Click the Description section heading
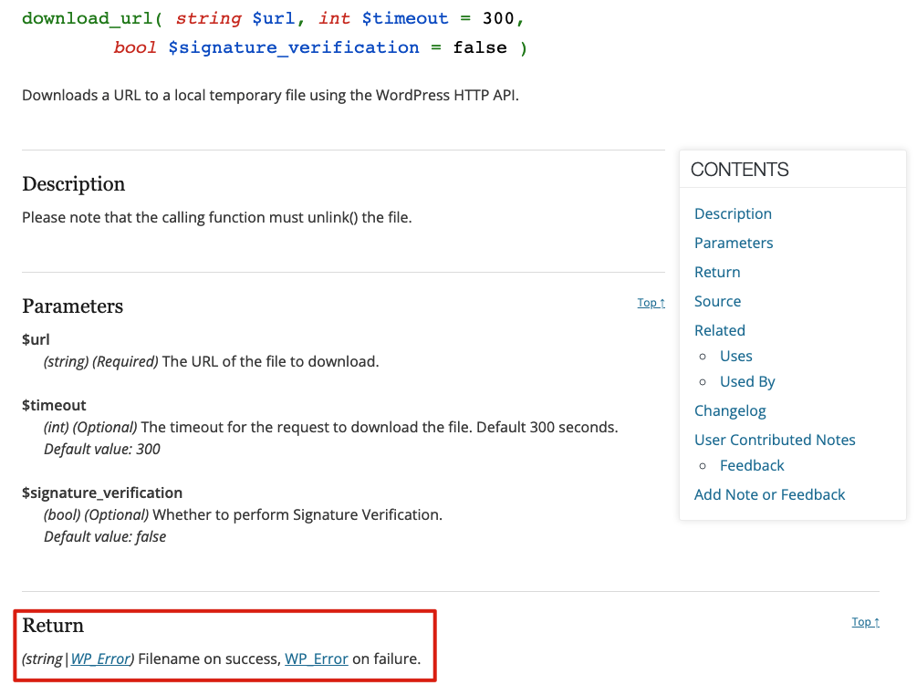This screenshot has width=917, height=695. pyautogui.click(x=73, y=184)
